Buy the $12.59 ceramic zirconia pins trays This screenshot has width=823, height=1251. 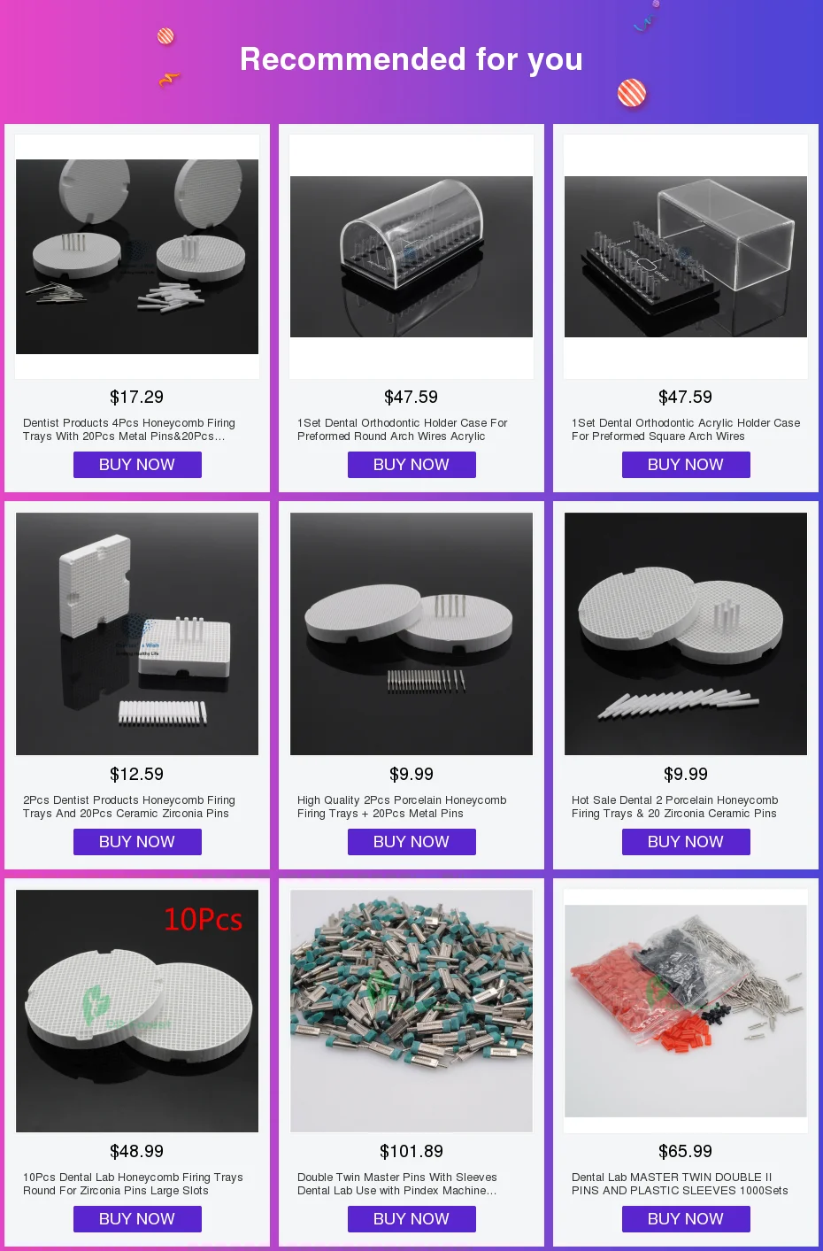tap(137, 842)
